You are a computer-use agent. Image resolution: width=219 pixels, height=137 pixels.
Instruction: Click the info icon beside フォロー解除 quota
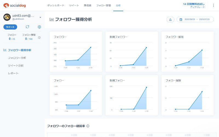click(39, 38)
